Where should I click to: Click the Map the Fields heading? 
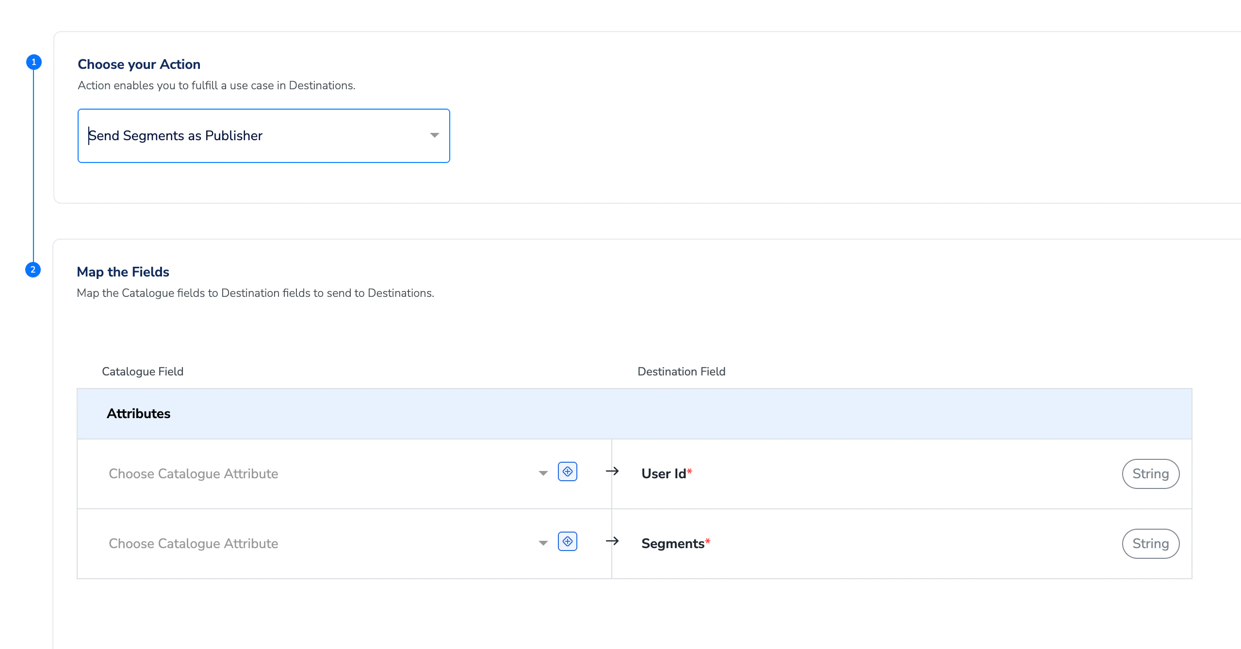click(x=123, y=272)
